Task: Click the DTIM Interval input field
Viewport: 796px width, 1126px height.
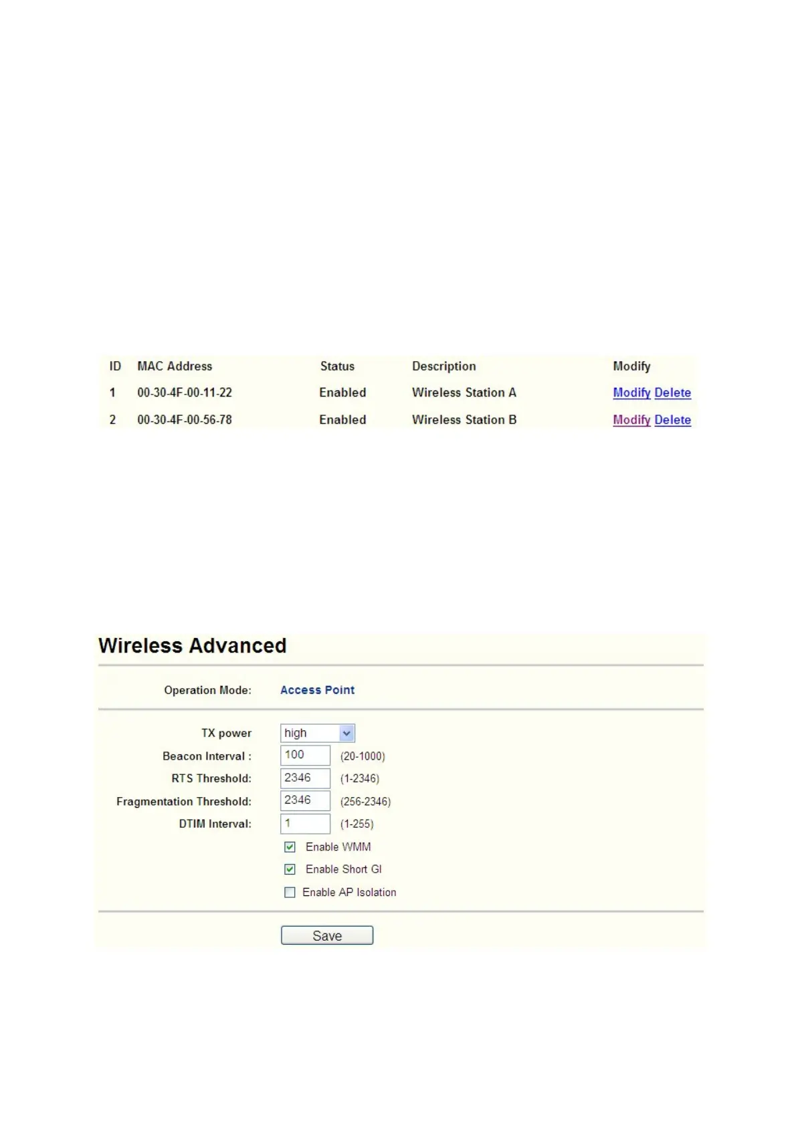Action: [305, 823]
